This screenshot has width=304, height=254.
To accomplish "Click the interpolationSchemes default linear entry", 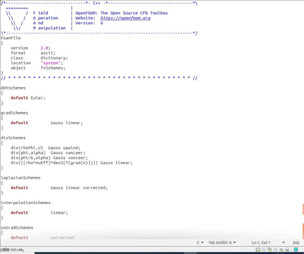I will pyautogui.click(x=59, y=213).
